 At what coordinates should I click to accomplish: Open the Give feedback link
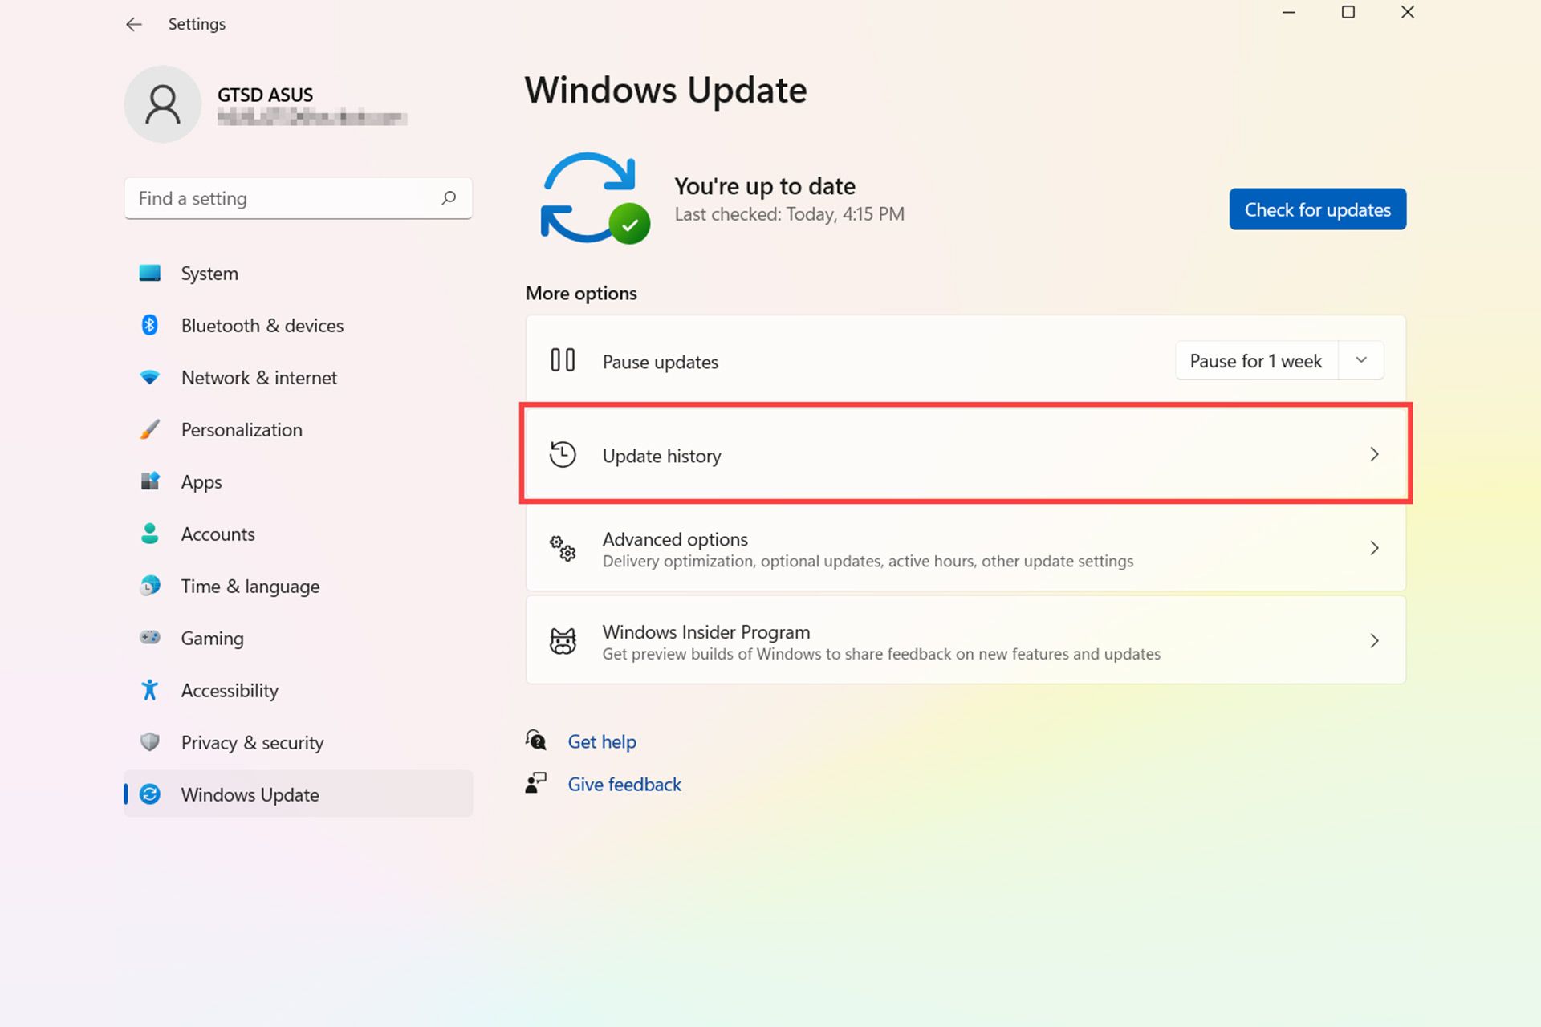pos(624,784)
